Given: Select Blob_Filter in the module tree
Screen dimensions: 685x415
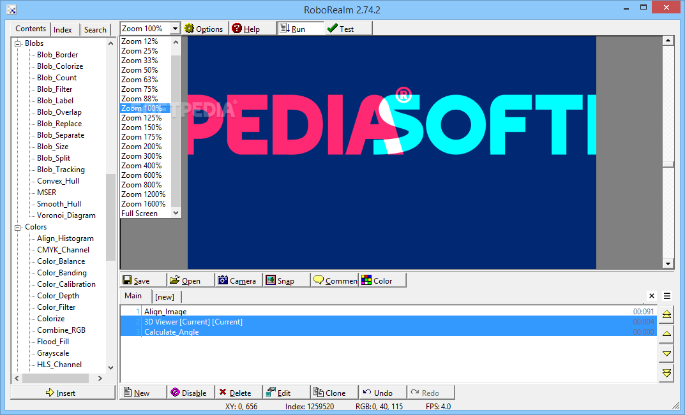Looking at the screenshot, I should point(55,89).
